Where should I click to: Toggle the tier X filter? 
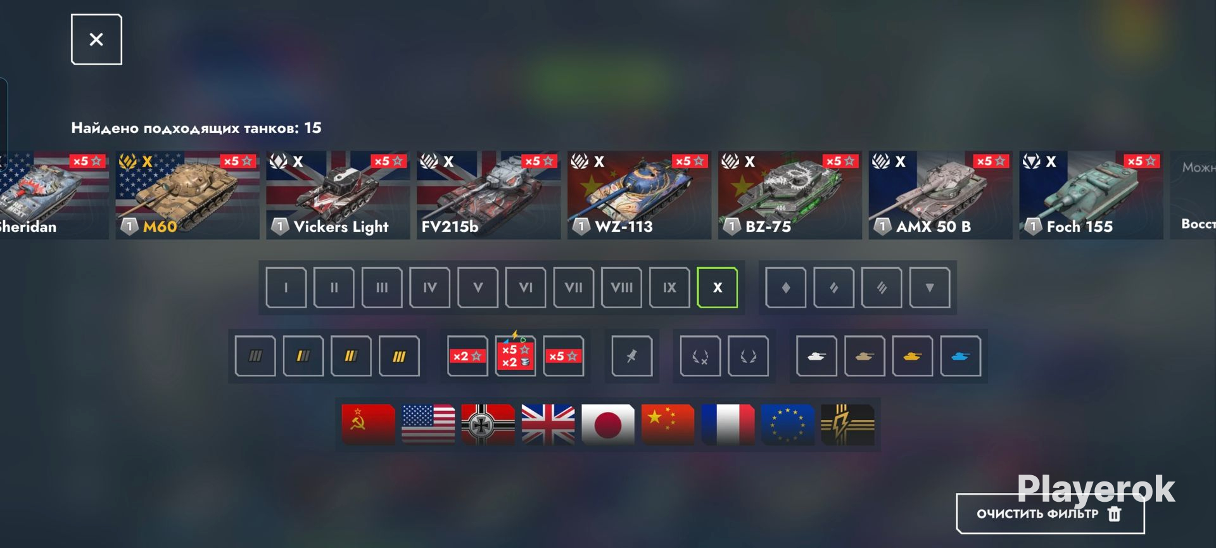(717, 288)
